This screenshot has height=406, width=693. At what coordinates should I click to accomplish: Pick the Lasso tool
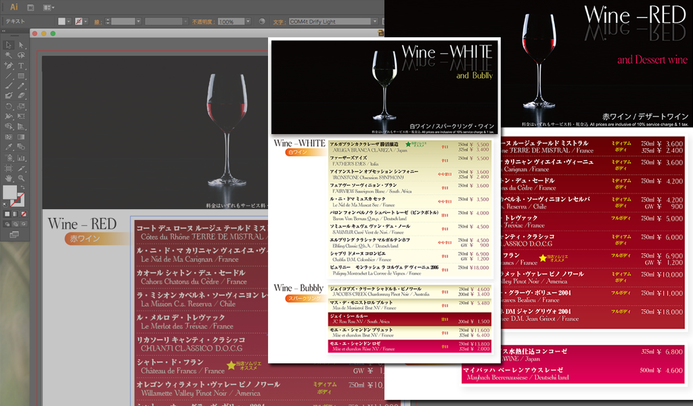coord(21,55)
